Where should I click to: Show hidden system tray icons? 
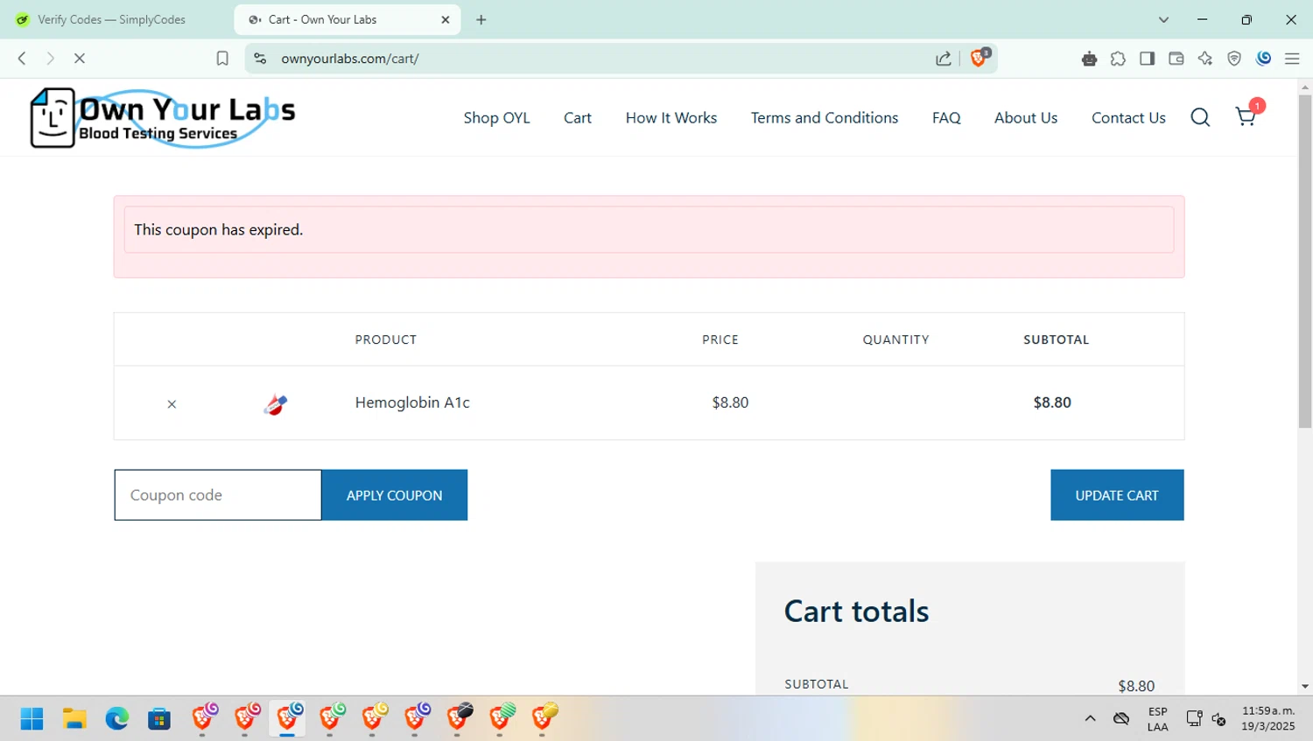coord(1090,718)
